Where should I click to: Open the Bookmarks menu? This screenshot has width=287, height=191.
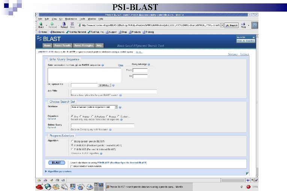click(71, 19)
